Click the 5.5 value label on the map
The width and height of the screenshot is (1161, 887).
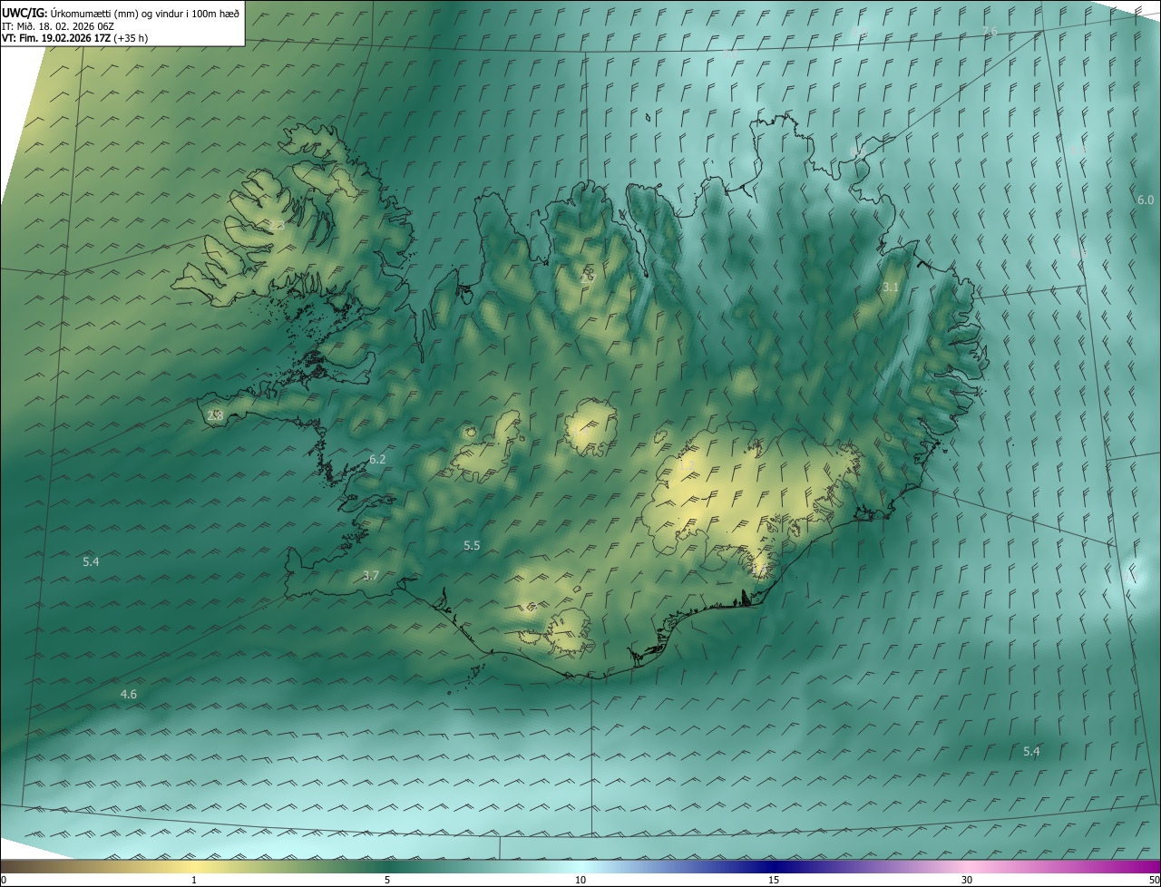click(x=472, y=546)
